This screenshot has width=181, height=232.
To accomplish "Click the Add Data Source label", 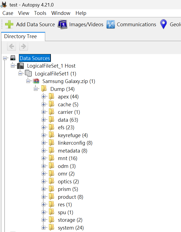I will [35, 24].
